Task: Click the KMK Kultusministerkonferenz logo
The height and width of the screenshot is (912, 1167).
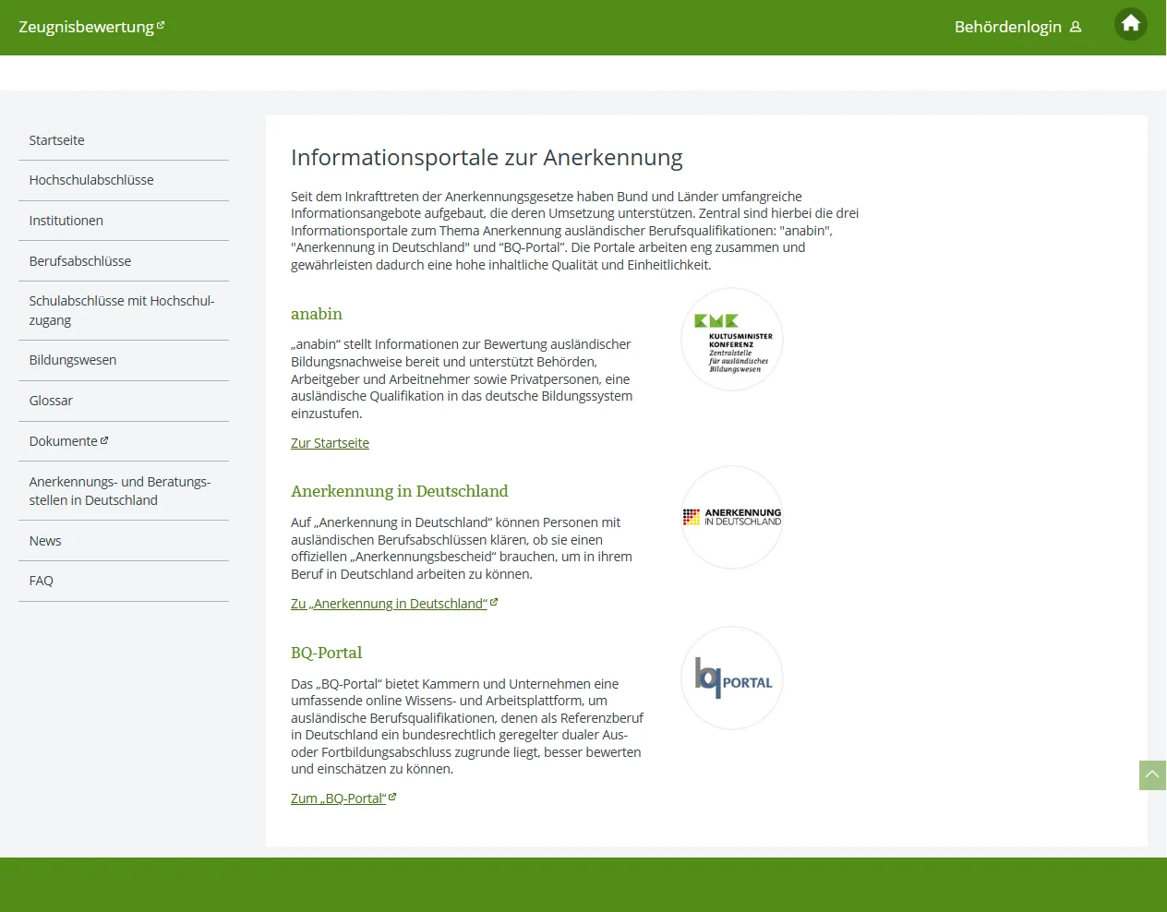Action: [732, 340]
